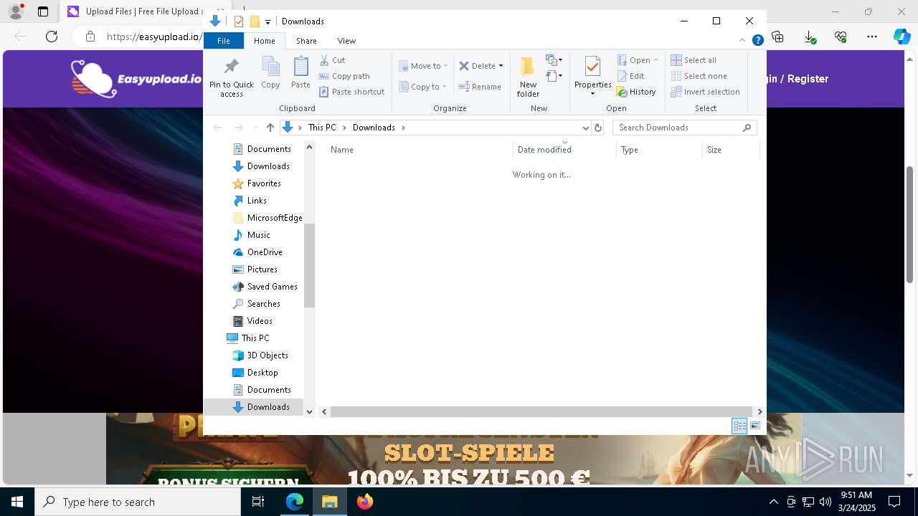Collapse the ribbon with chevron
Viewport: 918px width, 516px height.
(x=742, y=41)
